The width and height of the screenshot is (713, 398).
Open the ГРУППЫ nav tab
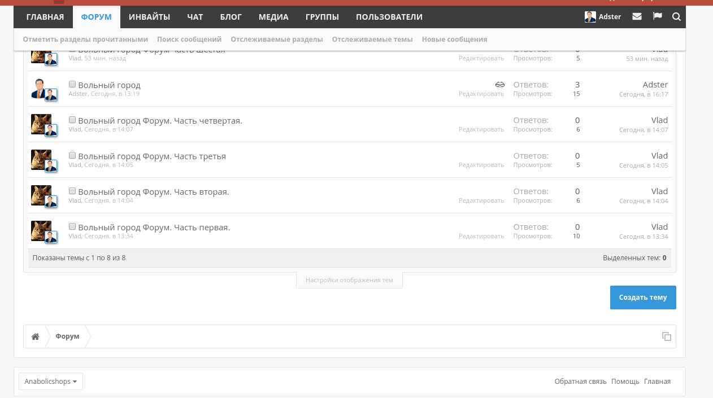(322, 17)
